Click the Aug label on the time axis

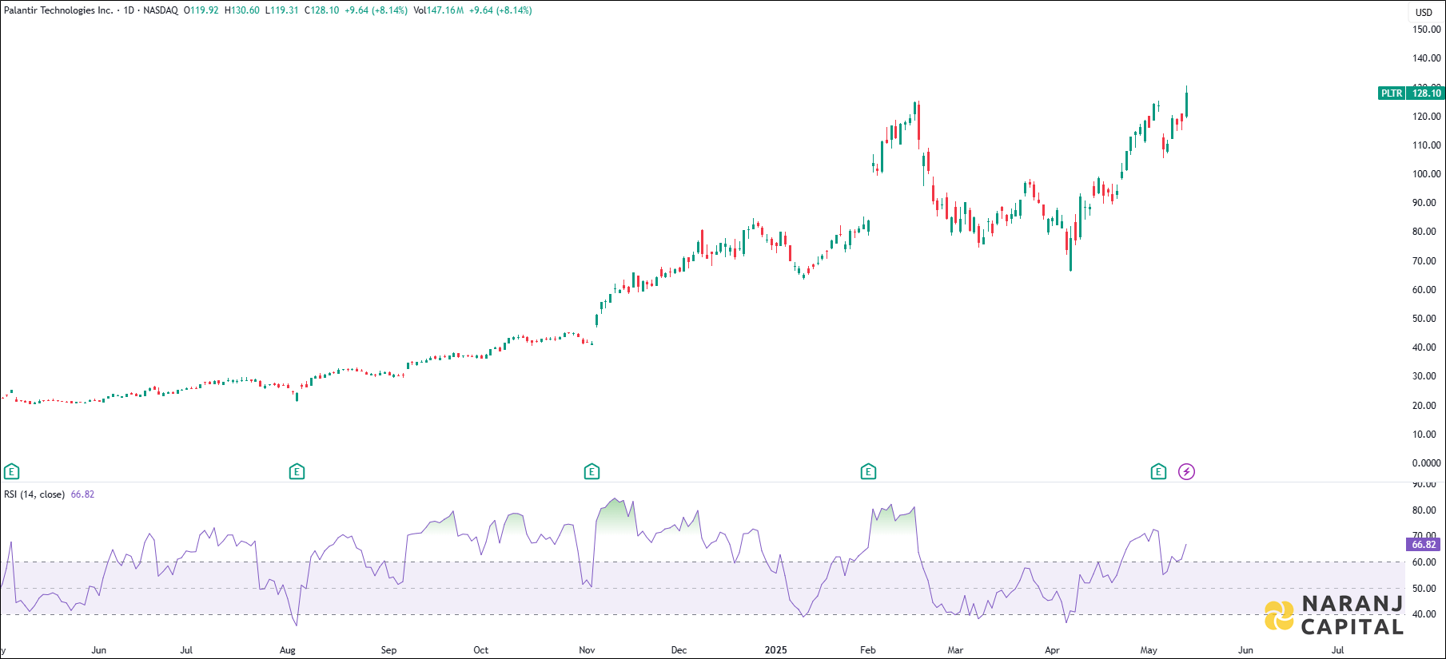click(288, 650)
